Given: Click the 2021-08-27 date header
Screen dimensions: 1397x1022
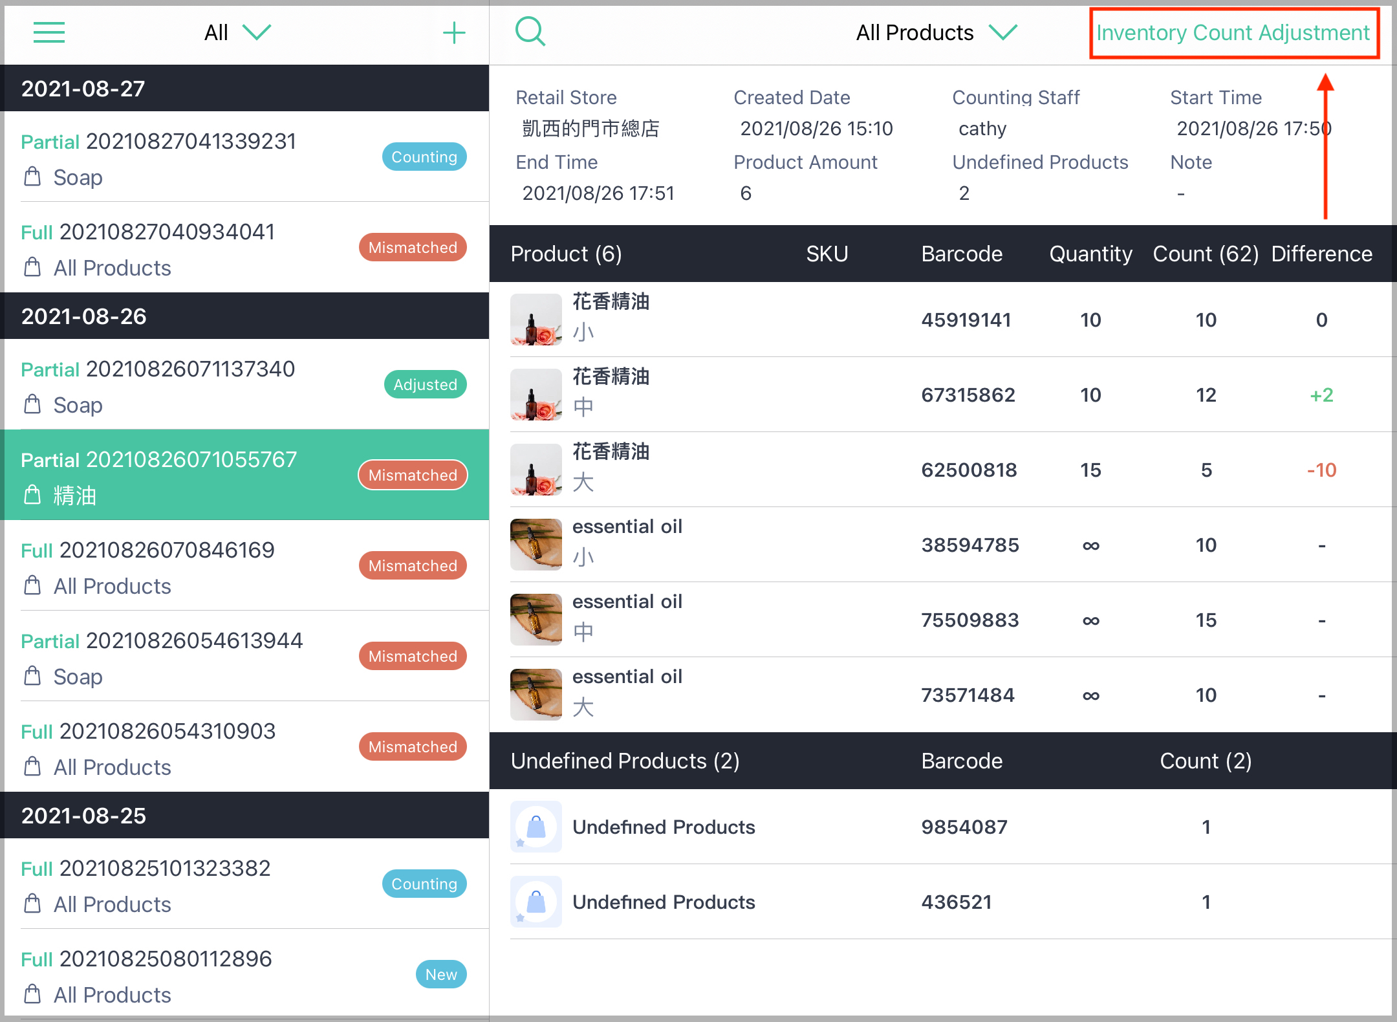Looking at the screenshot, I should (244, 88).
